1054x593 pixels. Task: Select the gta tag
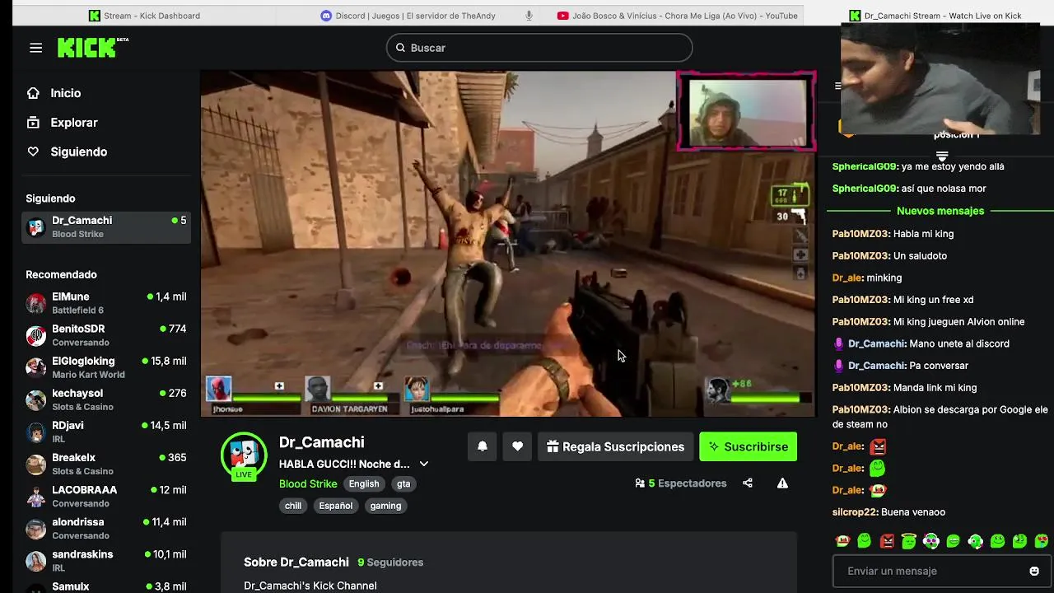[403, 484]
